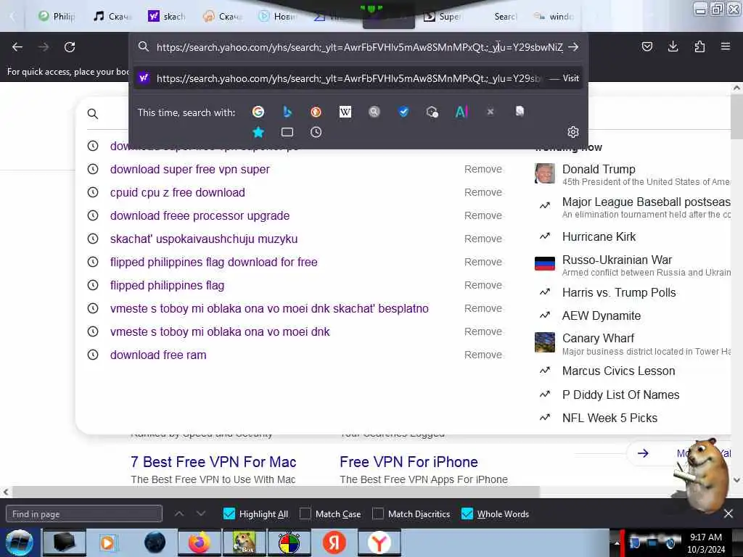Select 'vmeste s toboy mi oblaka ona vo moei dnk' suggestion
743x557 pixels.
[220, 331]
